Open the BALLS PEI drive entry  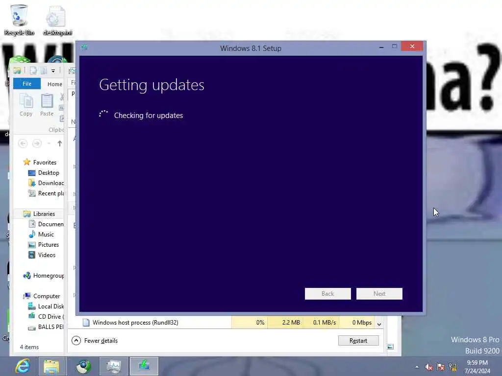coord(46,327)
